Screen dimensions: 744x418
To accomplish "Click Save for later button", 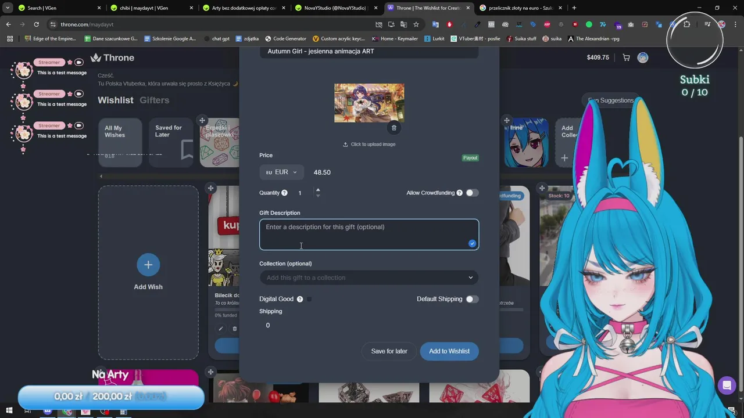I will tap(389, 351).
